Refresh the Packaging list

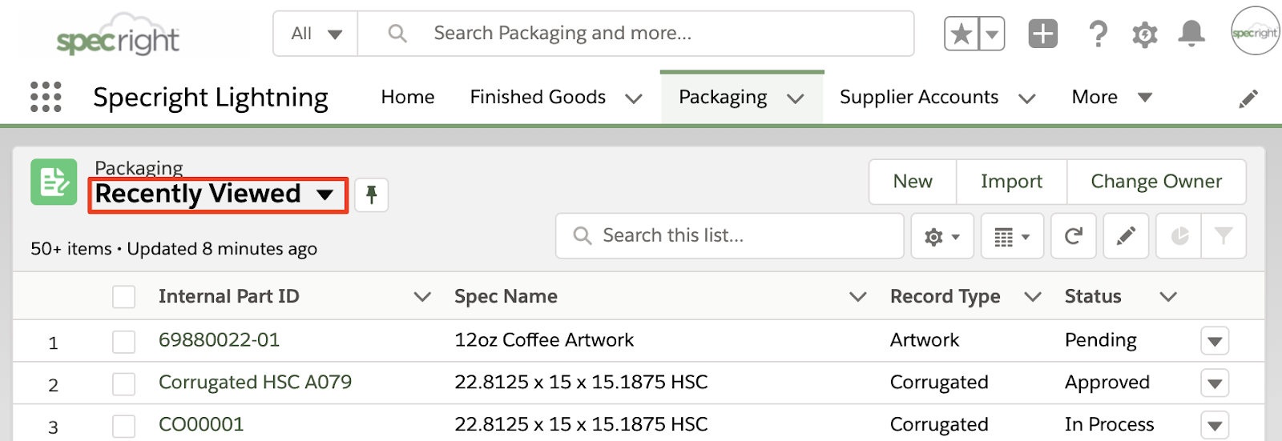(x=1074, y=236)
